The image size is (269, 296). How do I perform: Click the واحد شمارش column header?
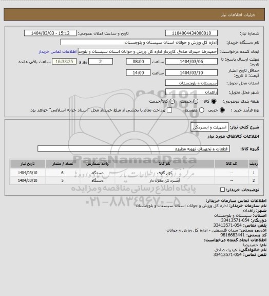click(x=98, y=163)
